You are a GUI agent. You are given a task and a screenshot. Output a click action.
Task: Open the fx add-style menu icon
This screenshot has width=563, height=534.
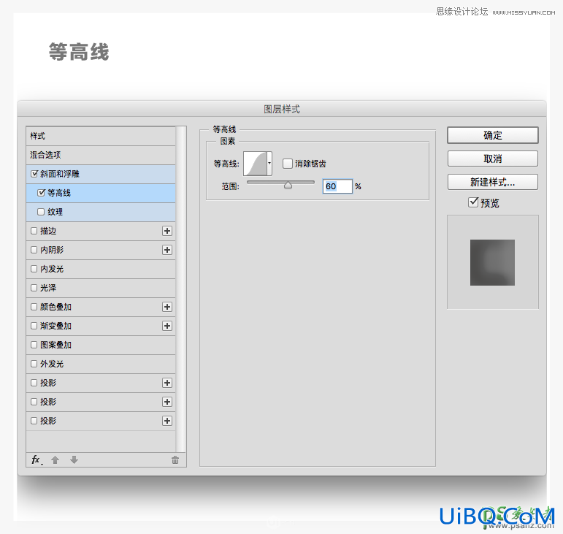[37, 460]
